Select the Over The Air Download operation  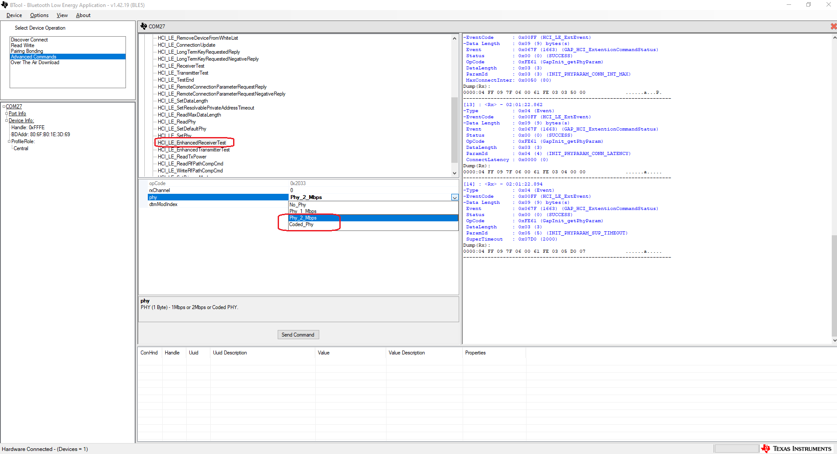[x=35, y=62]
